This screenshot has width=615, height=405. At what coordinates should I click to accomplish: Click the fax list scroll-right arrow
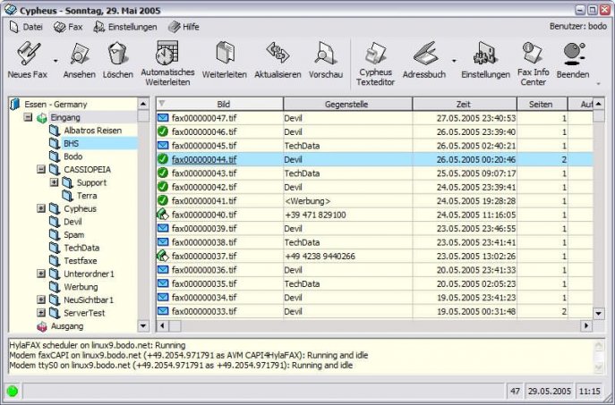point(586,325)
